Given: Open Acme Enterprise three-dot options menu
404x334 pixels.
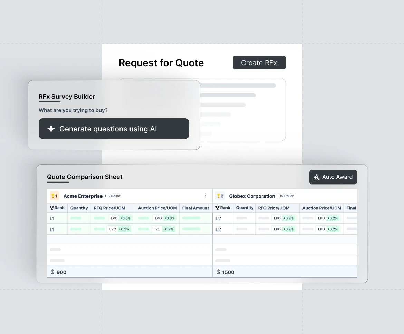Looking at the screenshot, I should [x=206, y=196].
